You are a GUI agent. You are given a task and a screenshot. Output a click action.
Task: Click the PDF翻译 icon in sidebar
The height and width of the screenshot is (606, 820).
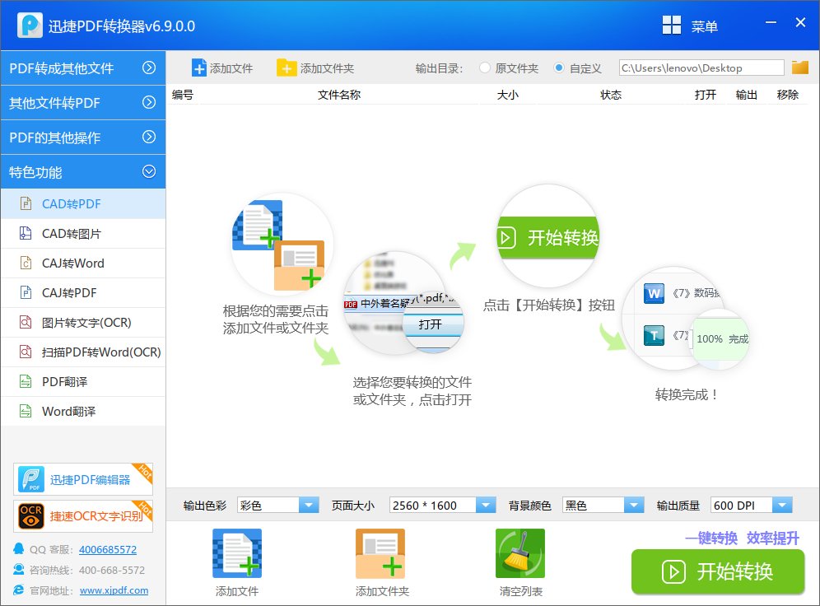[26, 381]
